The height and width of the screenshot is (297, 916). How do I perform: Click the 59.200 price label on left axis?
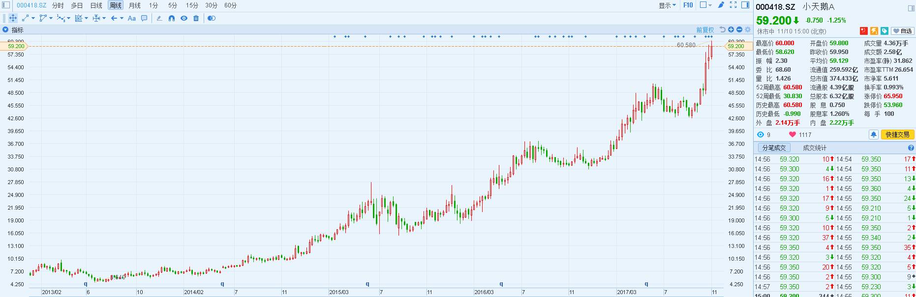click(x=16, y=46)
